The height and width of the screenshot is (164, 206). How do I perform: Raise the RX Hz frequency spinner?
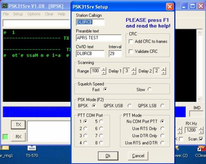(x=201, y=129)
